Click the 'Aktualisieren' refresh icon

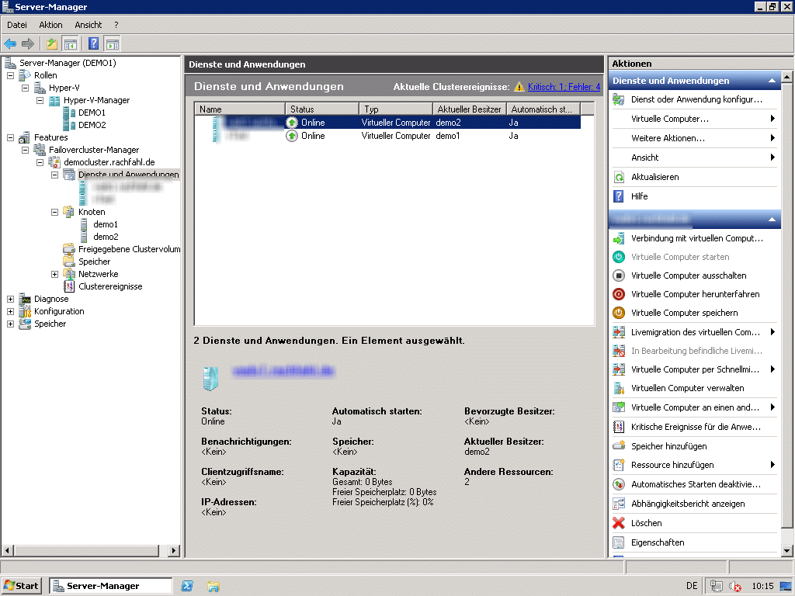(619, 178)
